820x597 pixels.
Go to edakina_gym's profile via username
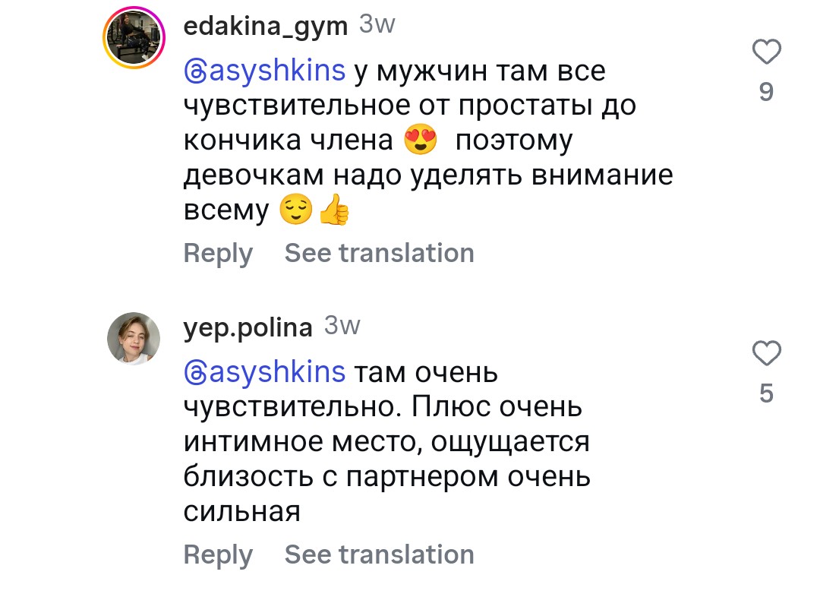click(x=266, y=27)
